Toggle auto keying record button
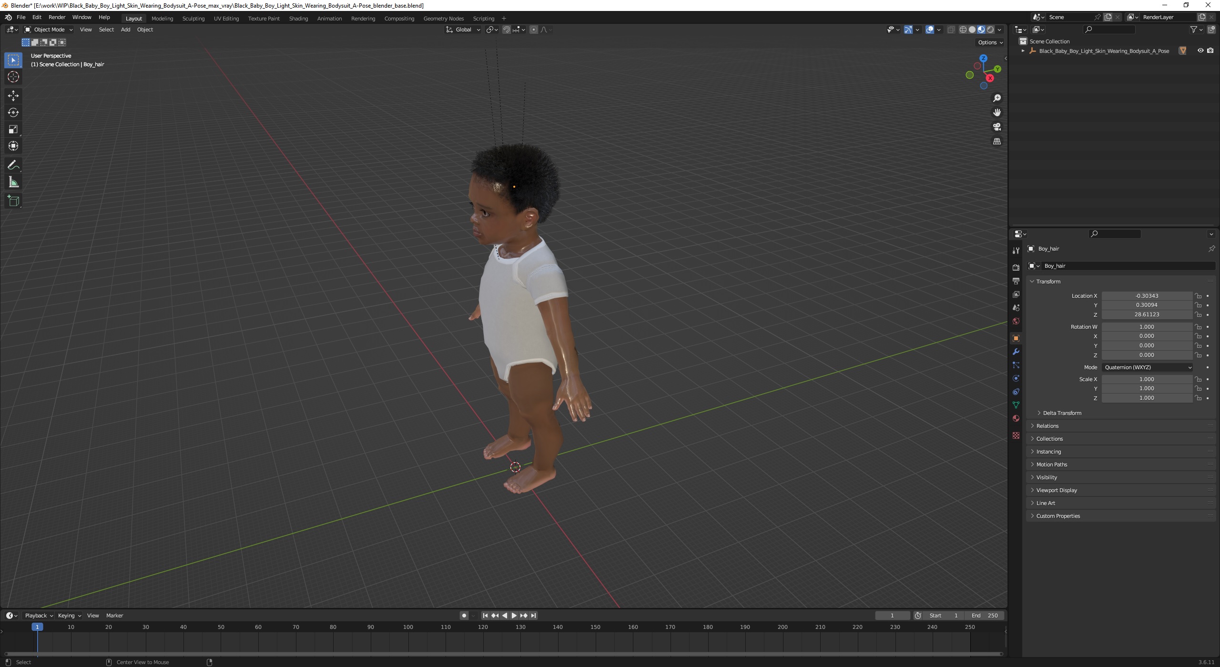1220x667 pixels. (x=464, y=616)
